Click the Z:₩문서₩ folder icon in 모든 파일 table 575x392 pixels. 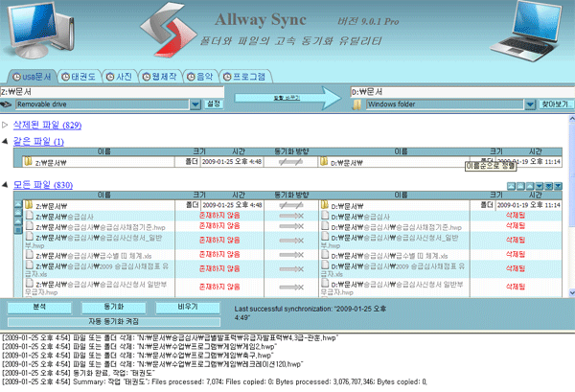(29, 204)
